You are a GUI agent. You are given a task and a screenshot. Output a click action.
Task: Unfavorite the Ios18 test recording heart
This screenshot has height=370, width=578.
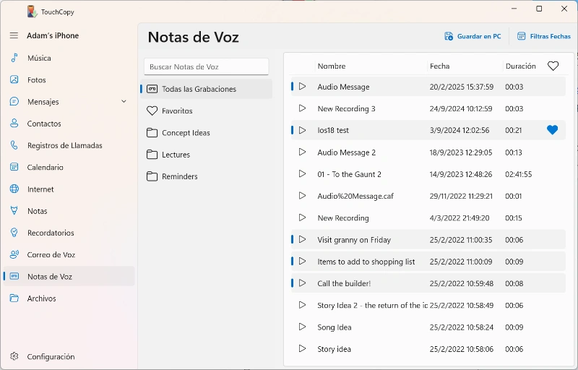[x=553, y=130]
